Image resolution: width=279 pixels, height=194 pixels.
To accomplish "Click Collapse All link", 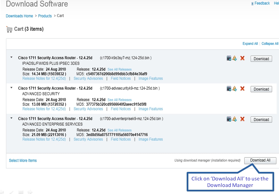I will coord(270,43).
